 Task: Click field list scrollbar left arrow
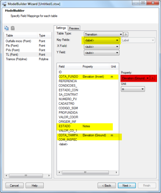point(60,172)
